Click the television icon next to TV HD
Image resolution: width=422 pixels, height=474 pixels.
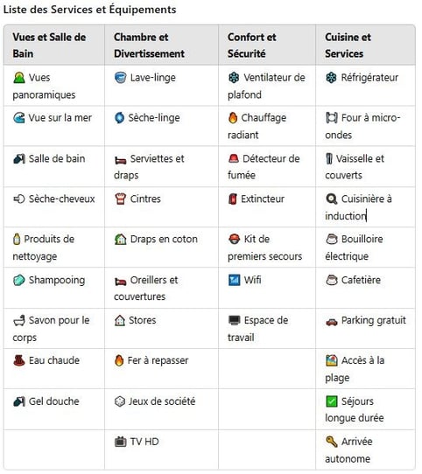[120, 442]
